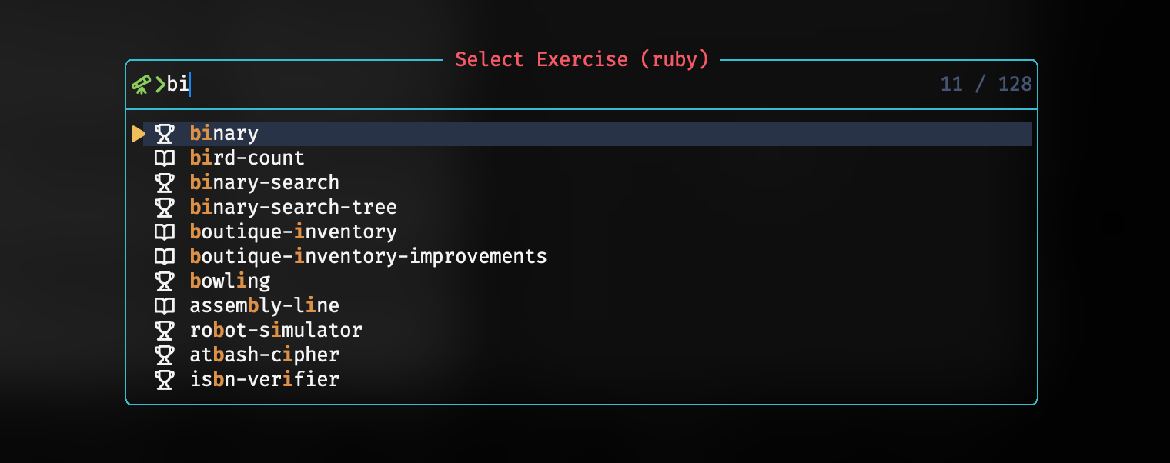
Task: Choose the bowling exercise text
Action: tap(230, 281)
